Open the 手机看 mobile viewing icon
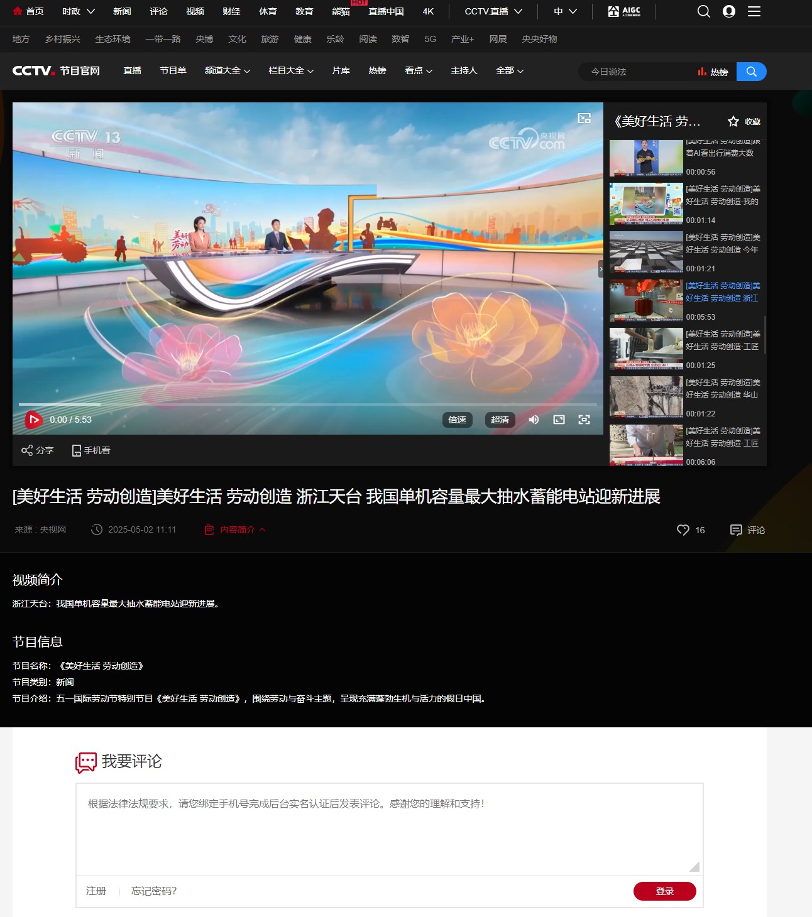 [77, 450]
